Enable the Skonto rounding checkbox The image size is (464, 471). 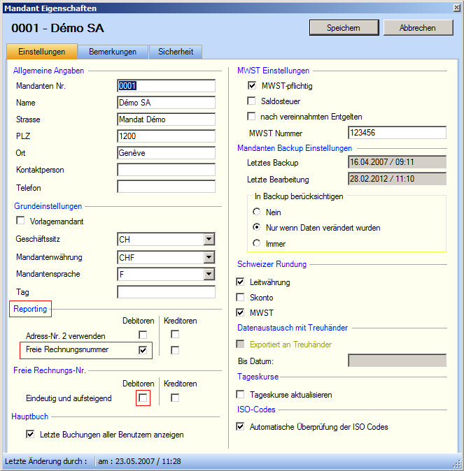pos(241,298)
